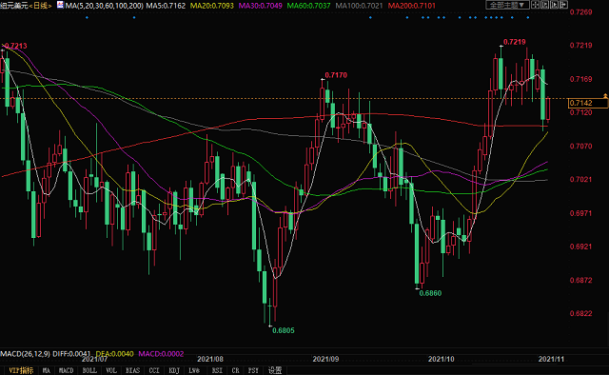Open the 全部主题 dropdown
This screenshot has width=609, height=375.
tap(507, 5)
